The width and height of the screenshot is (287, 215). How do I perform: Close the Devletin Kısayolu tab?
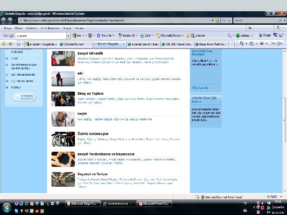click(124, 44)
